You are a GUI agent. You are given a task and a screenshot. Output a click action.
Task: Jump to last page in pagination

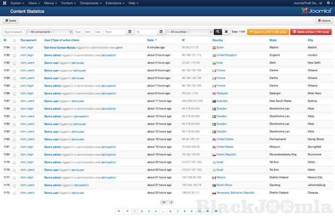pos(216,211)
